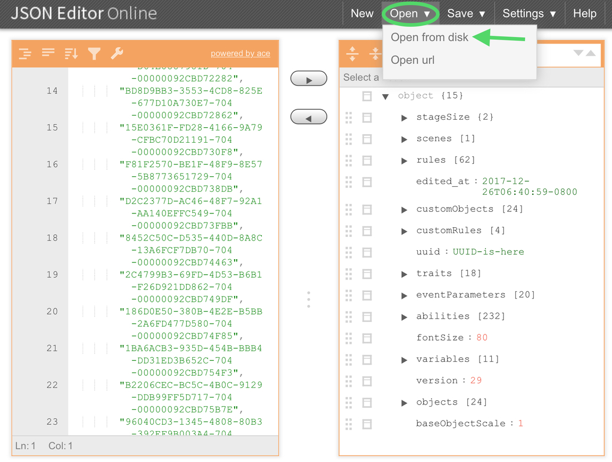
Task: Click the edited_at date value
Action: pyautogui.click(x=530, y=187)
